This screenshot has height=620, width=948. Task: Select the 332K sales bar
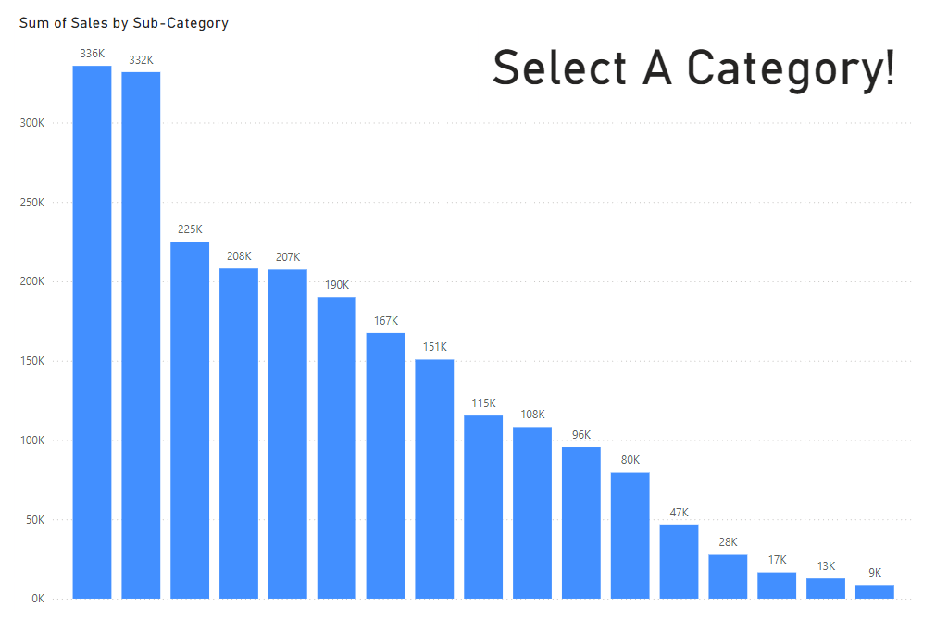(x=141, y=334)
